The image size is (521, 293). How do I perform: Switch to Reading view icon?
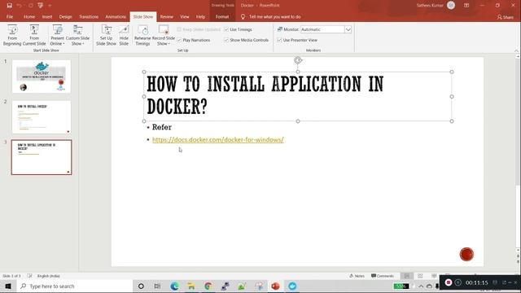(x=434, y=276)
